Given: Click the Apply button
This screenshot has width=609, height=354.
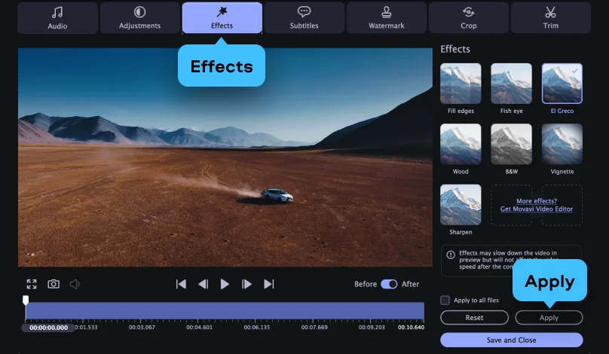Looking at the screenshot, I should (x=549, y=318).
